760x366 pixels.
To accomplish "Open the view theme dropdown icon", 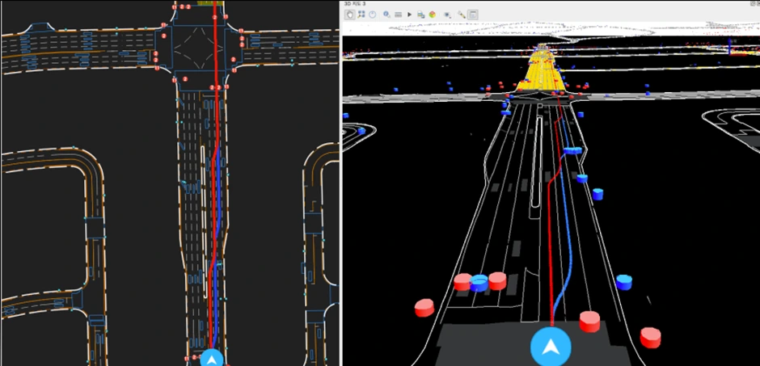I will 448,15.
